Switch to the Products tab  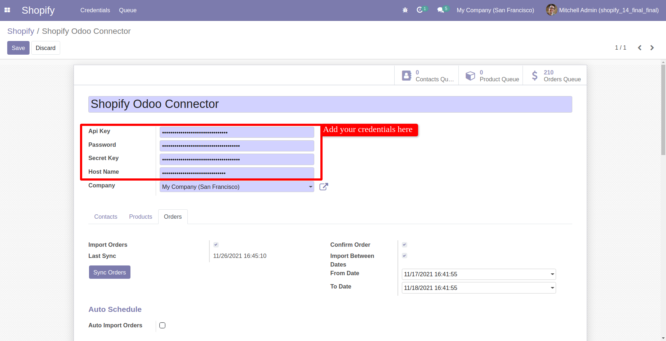[x=141, y=217]
